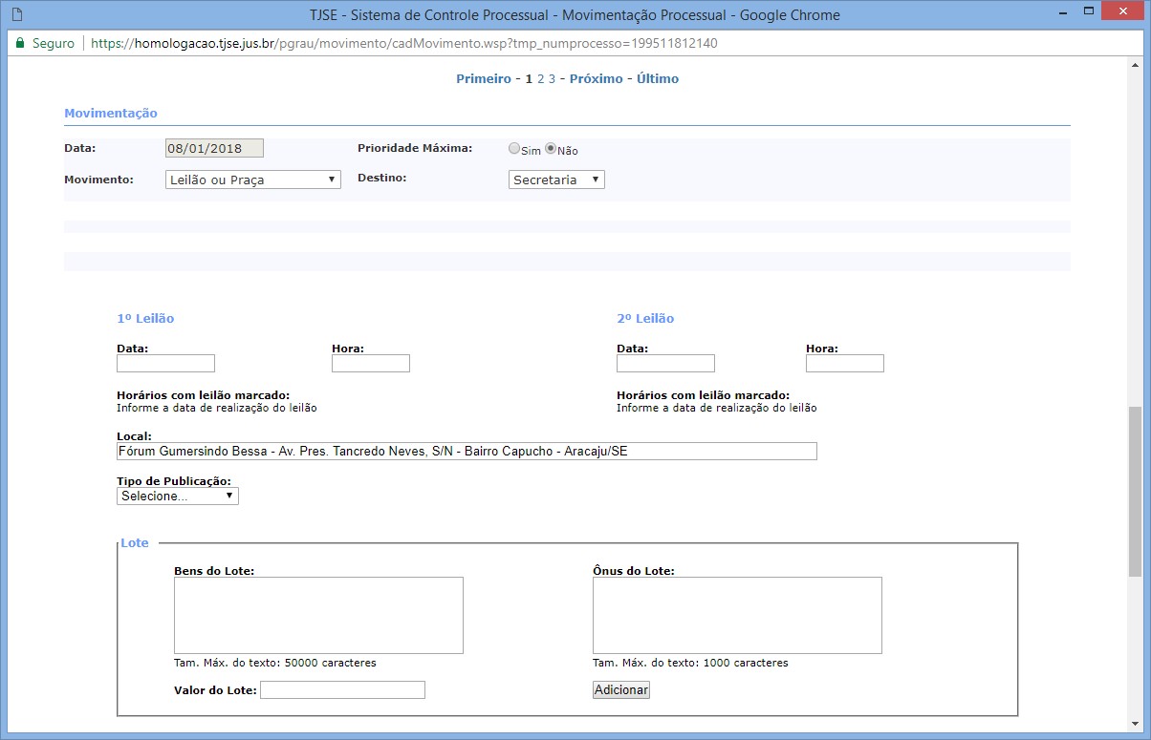Screen dimensions: 1151x740
Task: Click the page document icon in title bar
Action: [x=16, y=15]
